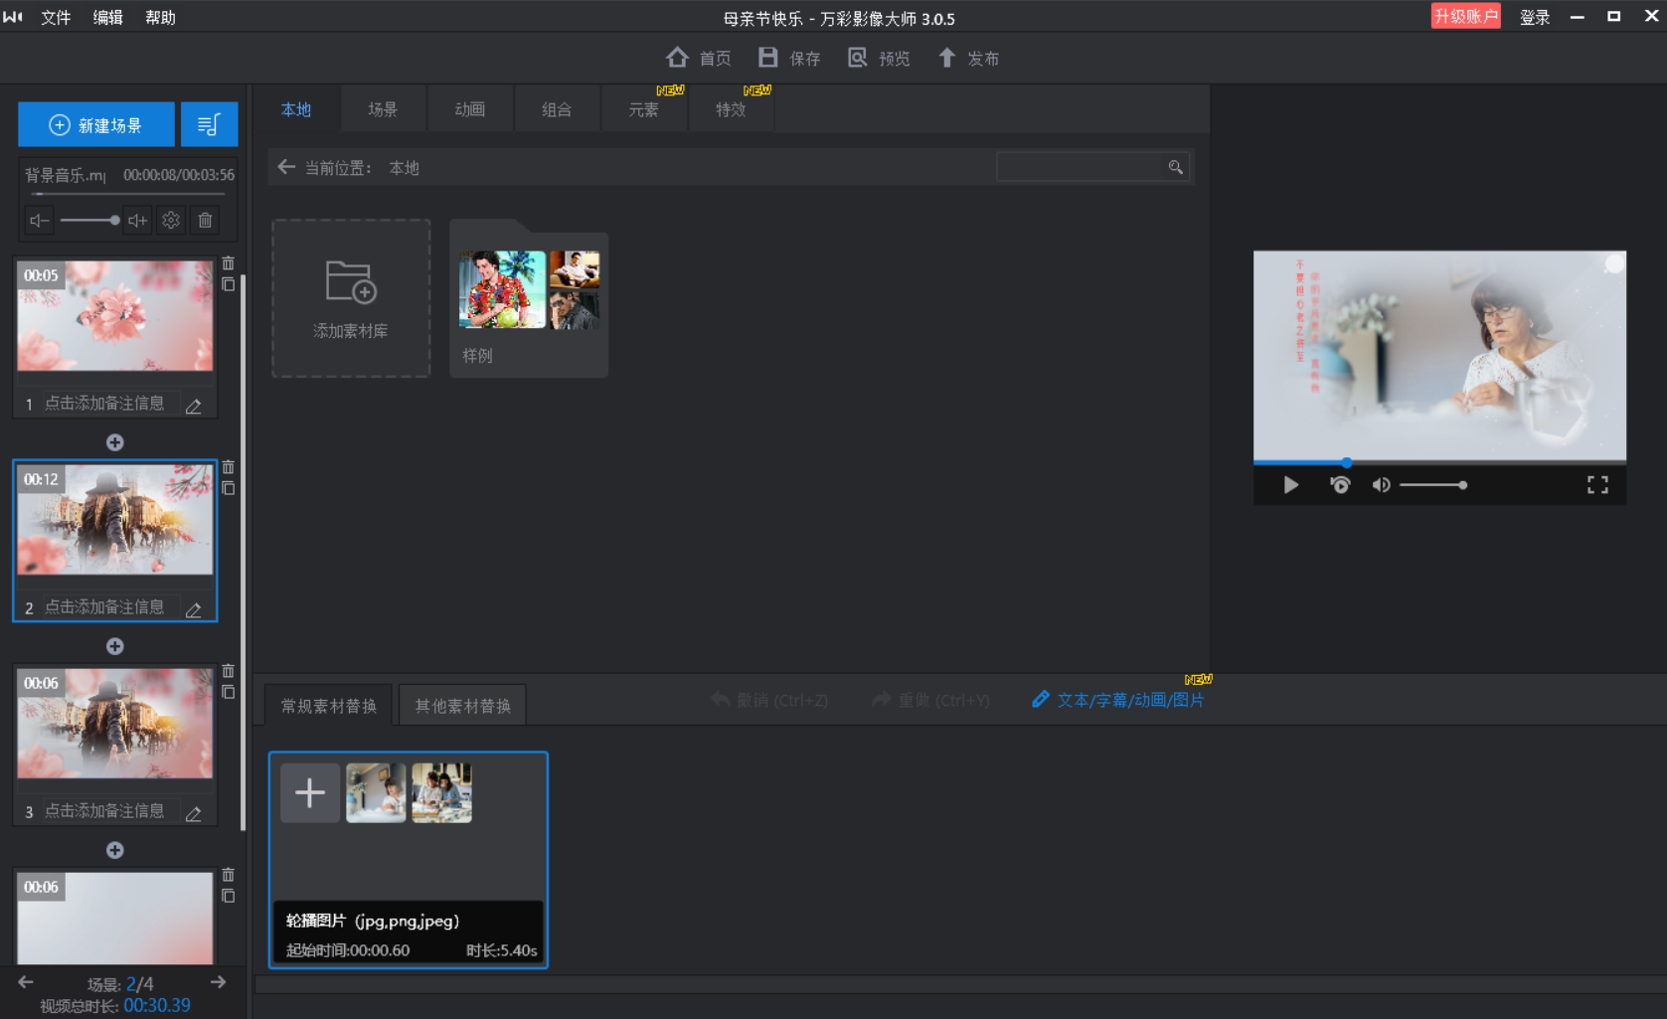Add a scene after scene 2
The image size is (1667, 1019).
(x=115, y=646)
